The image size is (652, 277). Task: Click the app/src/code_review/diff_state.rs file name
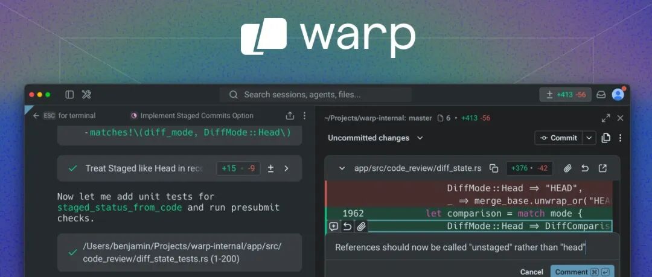tap(418, 168)
